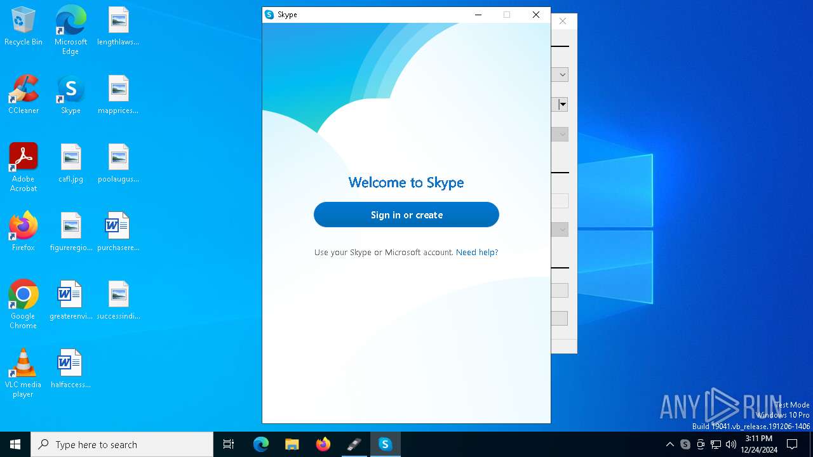Click the Skype logo in the title bar
This screenshot has height=457, width=813.
tap(269, 15)
